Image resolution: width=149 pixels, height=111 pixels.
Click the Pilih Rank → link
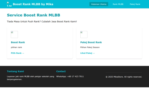(17, 53)
